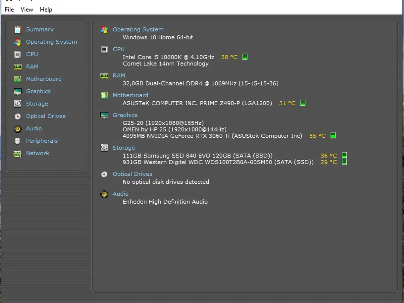Click the OMEN by HP 25 monitor line
This screenshot has width=404, height=303.
[175, 129]
